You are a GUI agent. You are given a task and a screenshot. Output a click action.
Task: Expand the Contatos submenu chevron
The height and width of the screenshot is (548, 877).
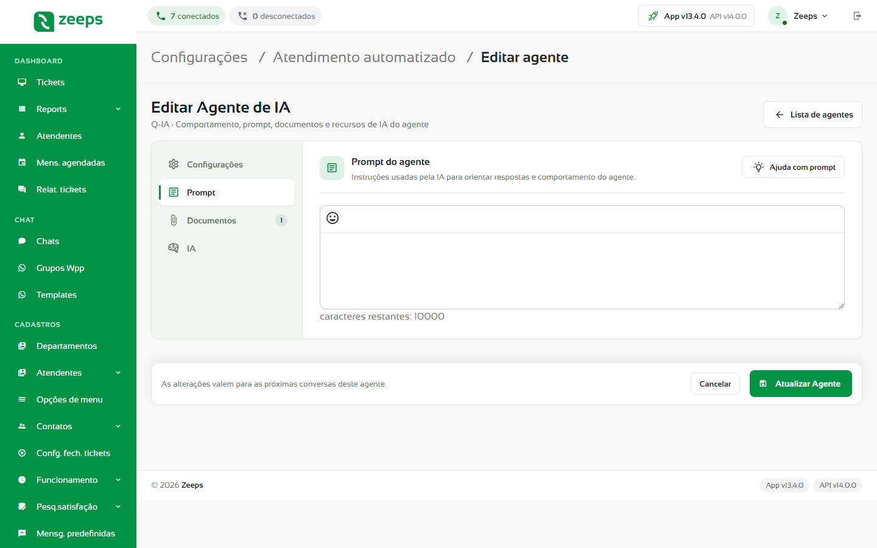[x=118, y=426]
